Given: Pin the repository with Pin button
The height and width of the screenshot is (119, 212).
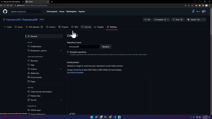Looking at the screenshot, I should point(147,20).
